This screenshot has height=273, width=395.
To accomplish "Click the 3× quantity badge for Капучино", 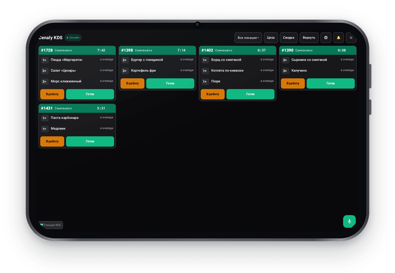I will point(285,71).
